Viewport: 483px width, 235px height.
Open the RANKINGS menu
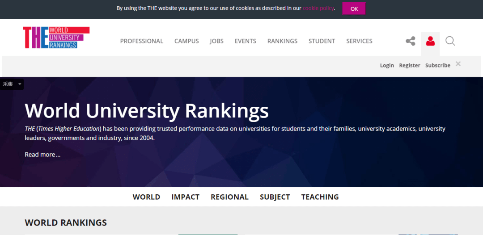tap(283, 41)
